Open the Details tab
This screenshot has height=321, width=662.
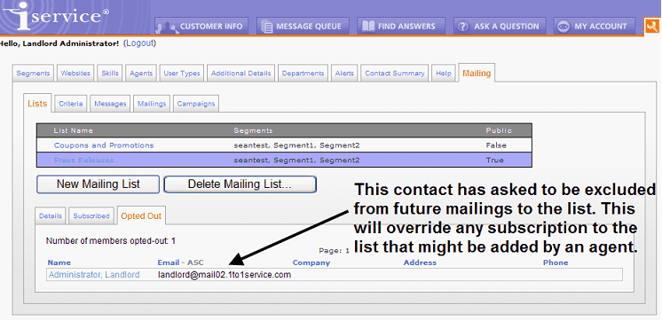pyautogui.click(x=51, y=215)
